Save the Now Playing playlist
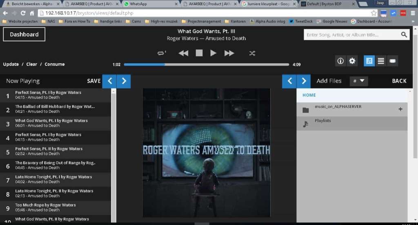This screenshot has height=225, width=418. point(94,81)
